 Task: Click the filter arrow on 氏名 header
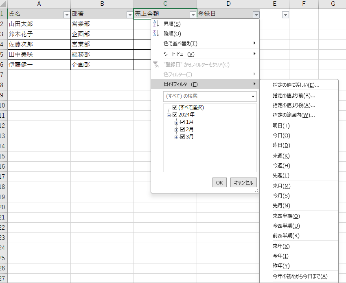[x=67, y=15]
